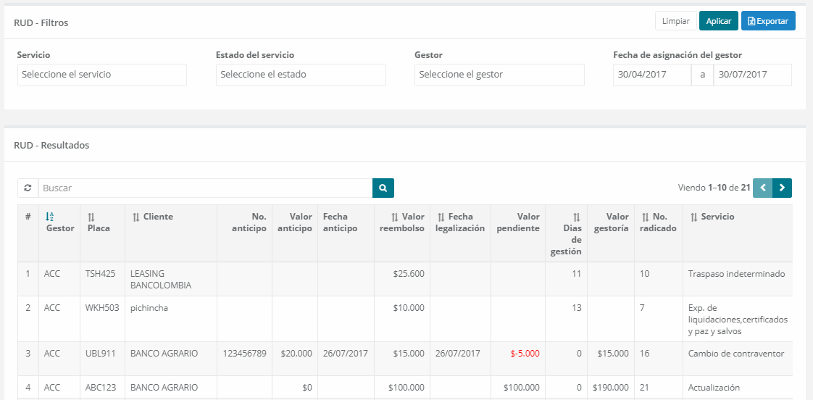Click the start date field 30/04/2017

point(651,75)
